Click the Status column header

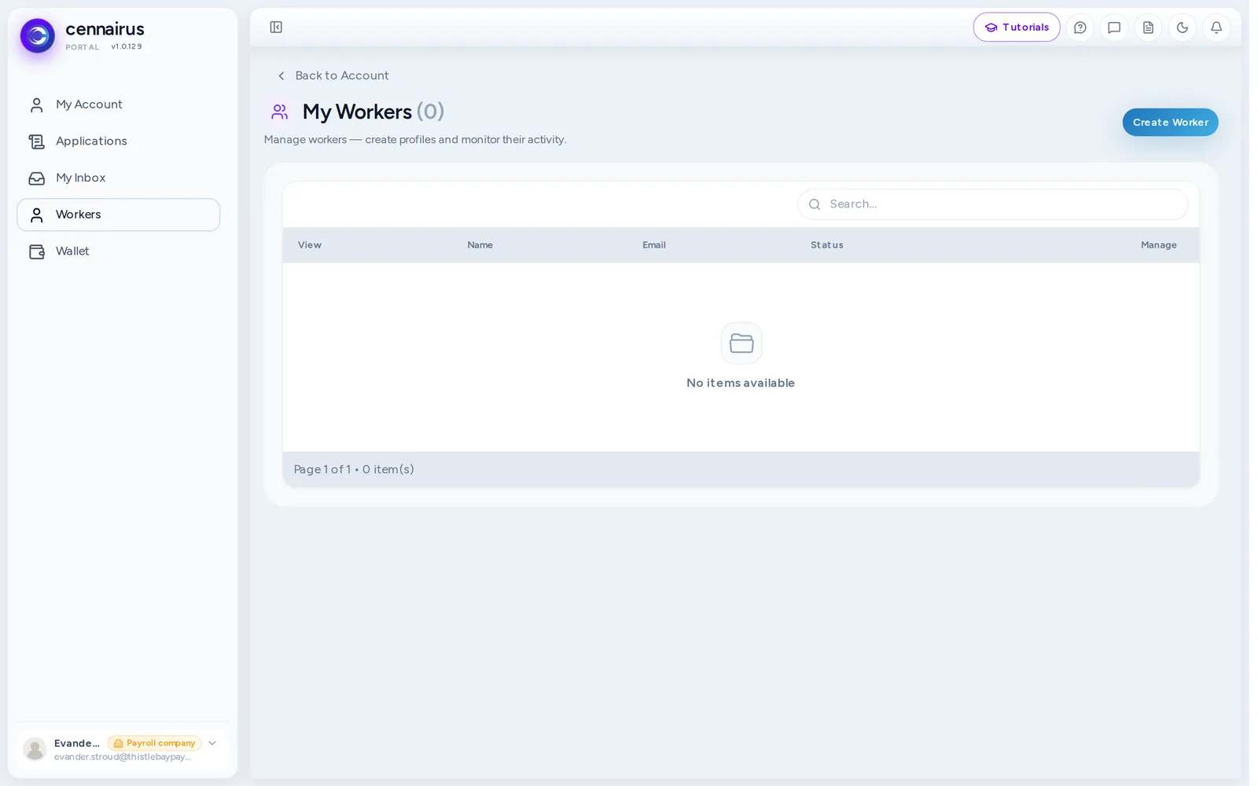(x=826, y=245)
